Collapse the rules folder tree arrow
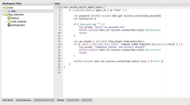The width and height of the screenshot is (190, 105). (x=3, y=8)
